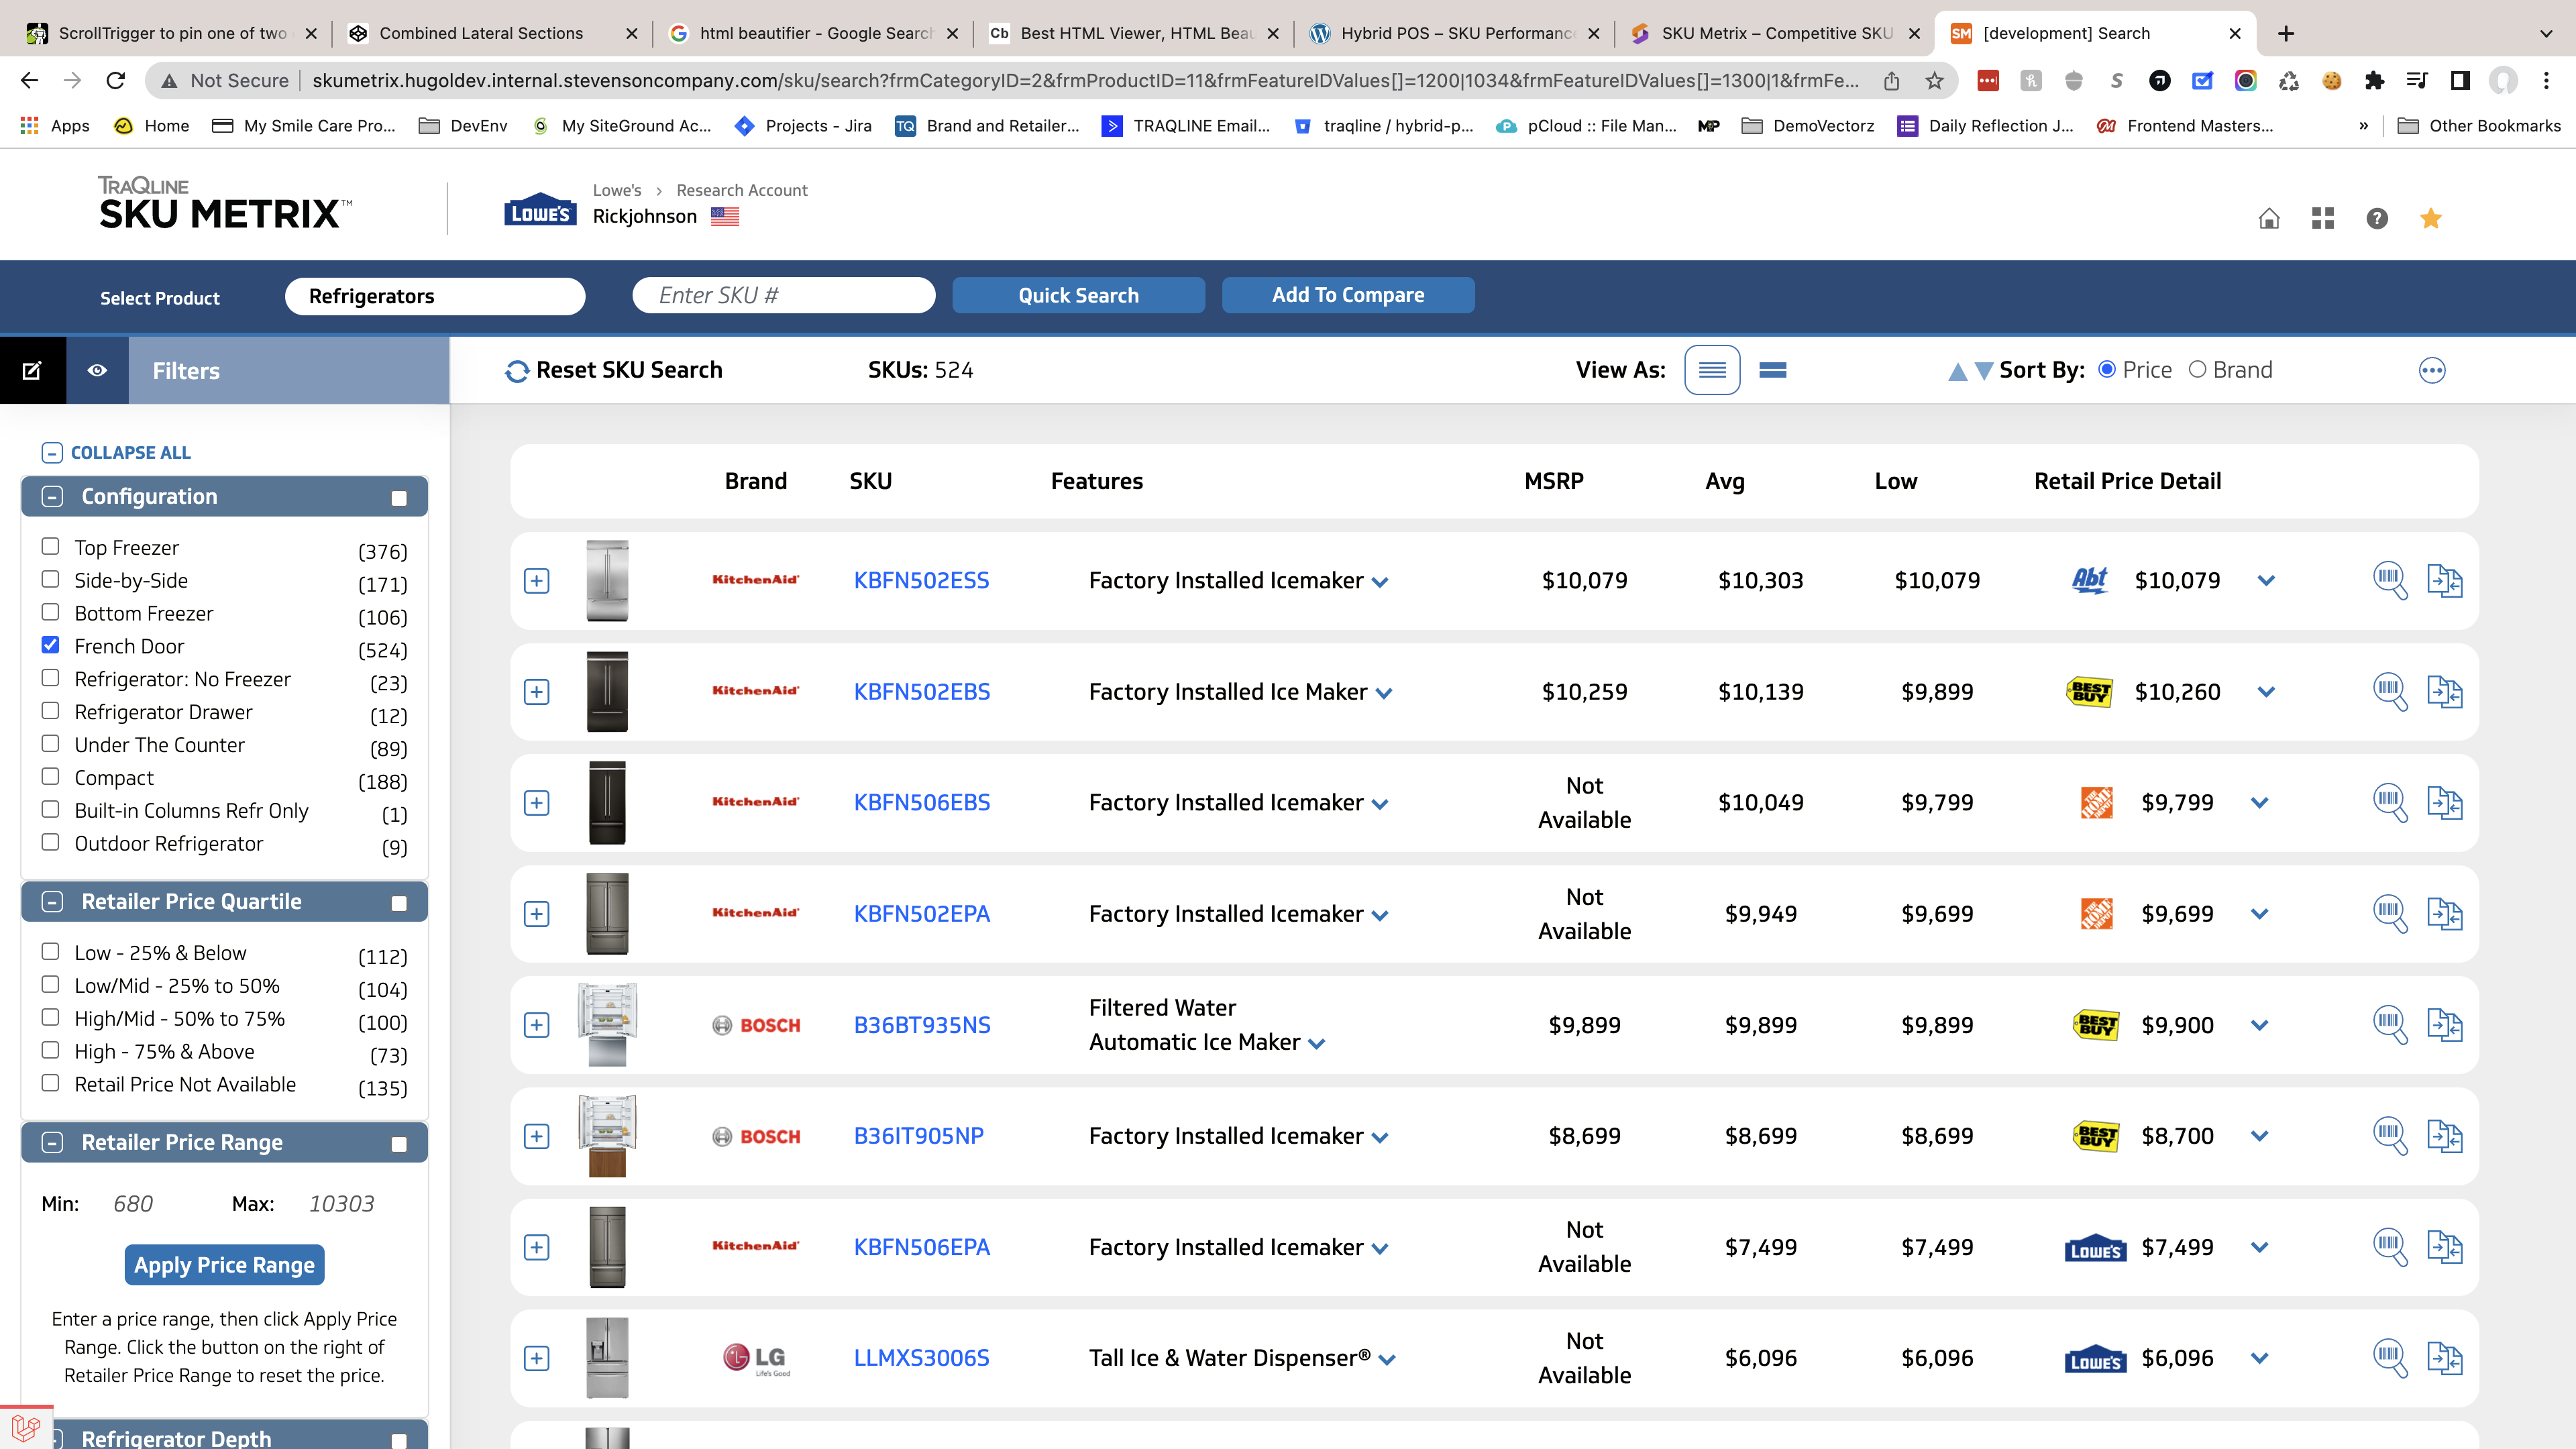Select the Brand sort radio button

pos(2197,370)
